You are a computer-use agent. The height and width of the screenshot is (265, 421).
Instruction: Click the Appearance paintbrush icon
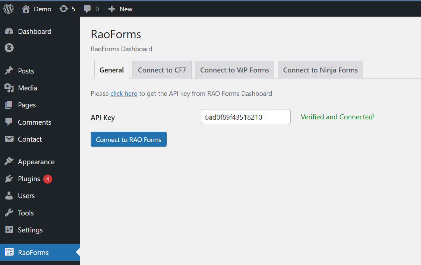(x=9, y=162)
